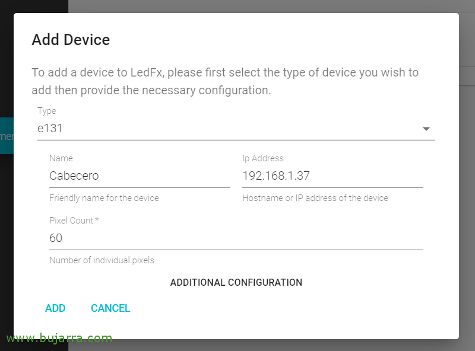Image resolution: width=475 pixels, height=351 pixels.
Task: Click the Name field label
Action: pyautogui.click(x=61, y=158)
